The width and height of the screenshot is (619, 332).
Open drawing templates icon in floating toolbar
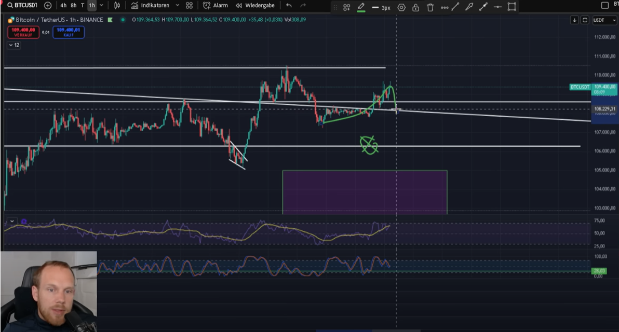click(x=346, y=7)
